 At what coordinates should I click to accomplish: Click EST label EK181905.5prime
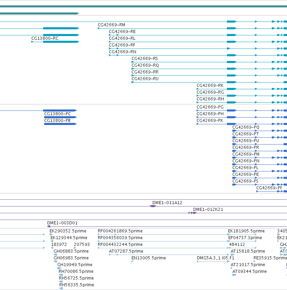coord(246,231)
